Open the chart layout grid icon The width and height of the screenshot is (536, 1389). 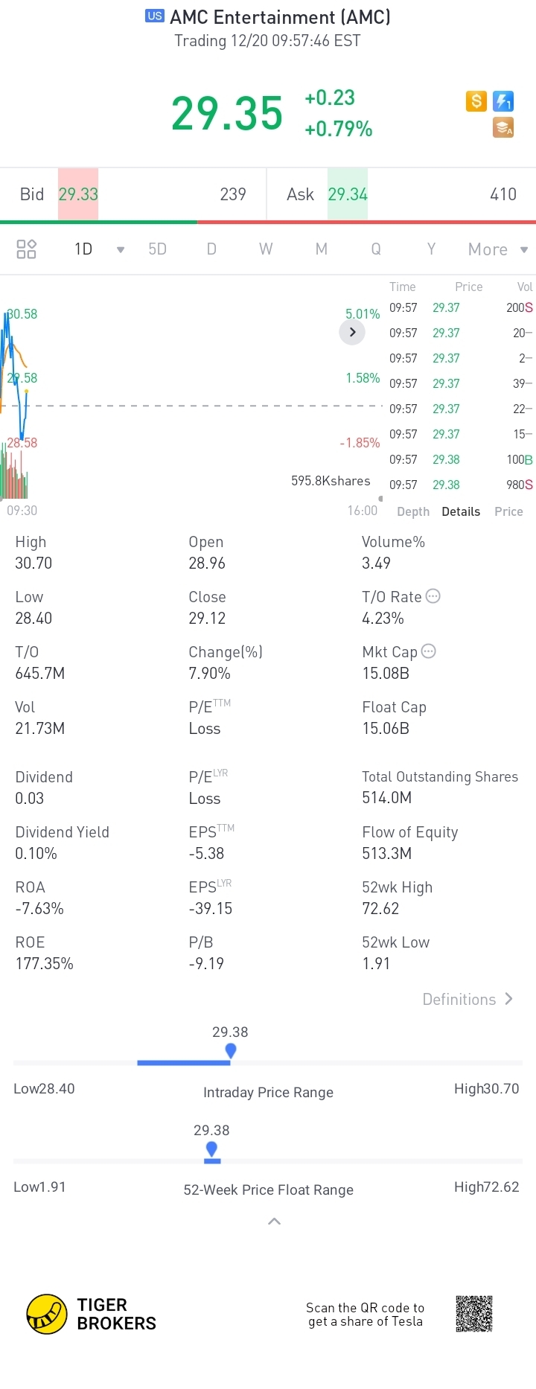26,249
